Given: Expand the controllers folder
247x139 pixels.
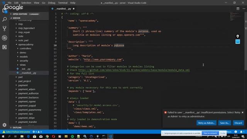Looking at the screenshot, I should pyautogui.click(x=25, y=48).
